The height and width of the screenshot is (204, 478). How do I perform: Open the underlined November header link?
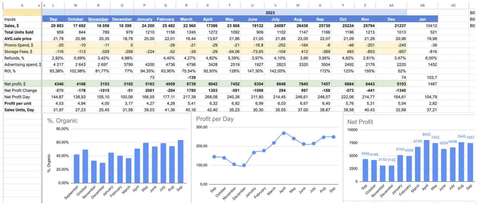98,19
